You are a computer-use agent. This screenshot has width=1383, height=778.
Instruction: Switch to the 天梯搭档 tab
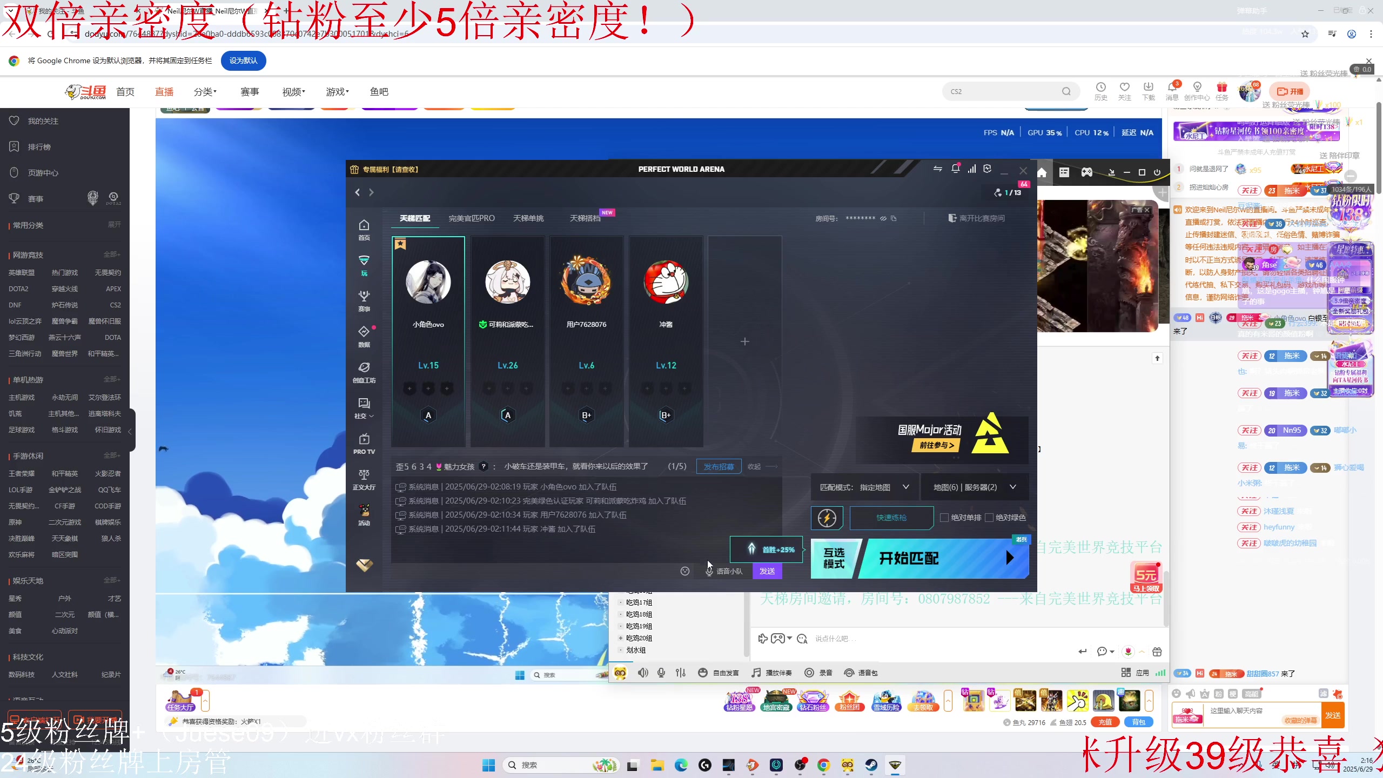pos(585,218)
